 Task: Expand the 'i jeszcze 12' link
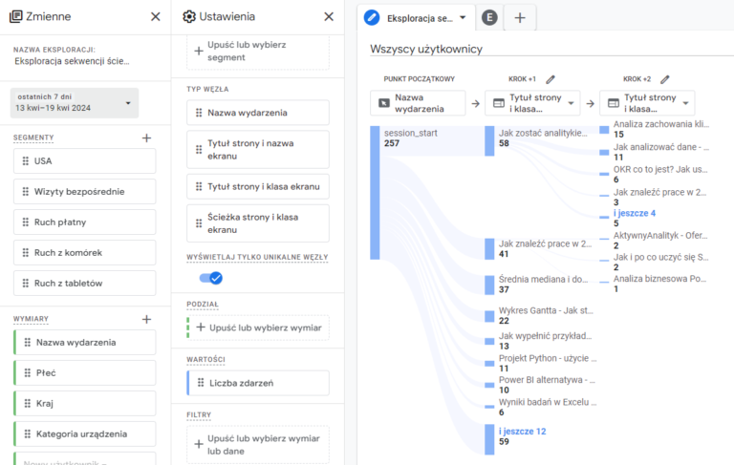pyautogui.click(x=522, y=432)
